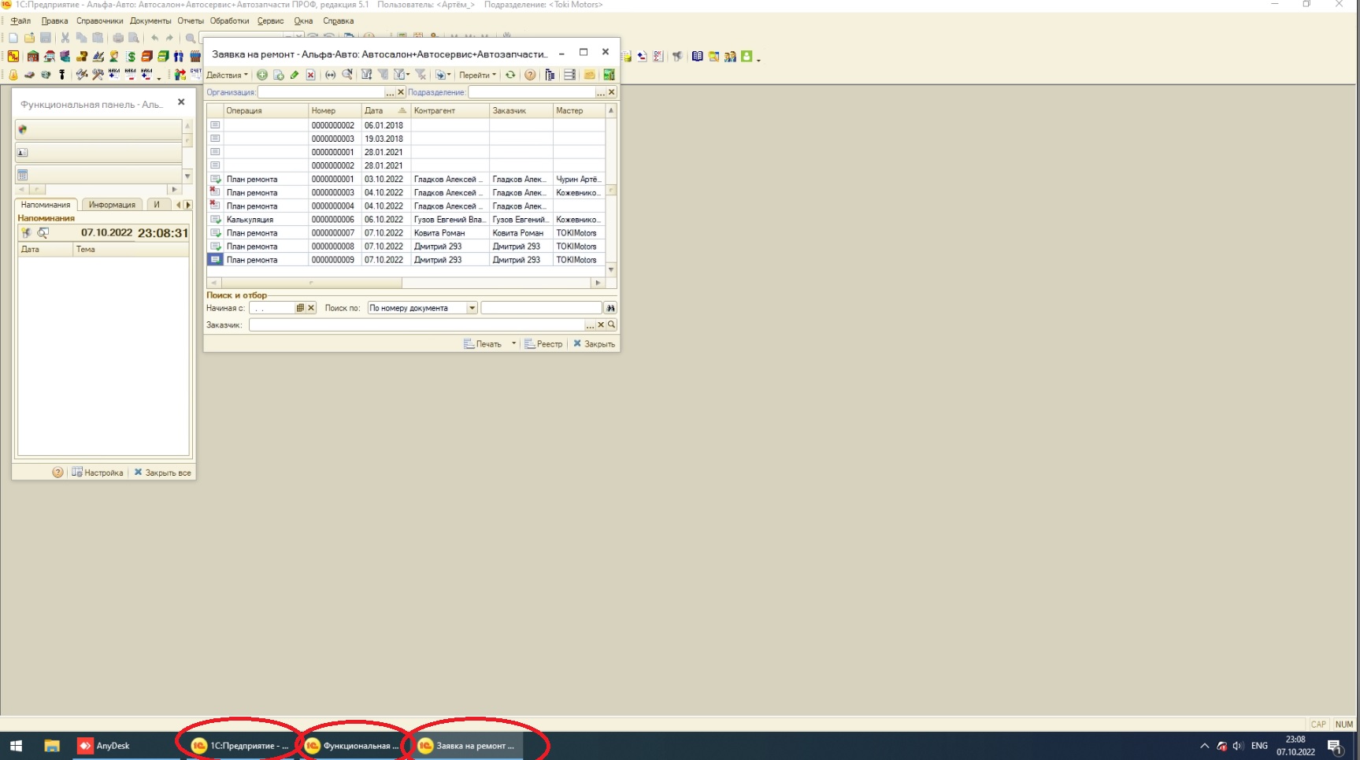Screen dimensions: 1360x760
Task: Sort list by the Дата column header
Action: pos(385,111)
